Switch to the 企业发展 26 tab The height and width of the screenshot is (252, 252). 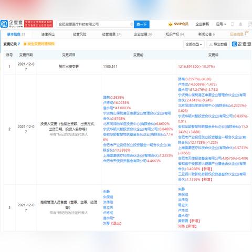(143, 34)
